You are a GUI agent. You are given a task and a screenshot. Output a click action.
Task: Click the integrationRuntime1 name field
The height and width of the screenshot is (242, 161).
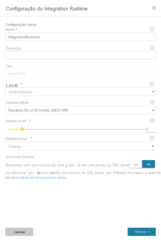(80, 37)
